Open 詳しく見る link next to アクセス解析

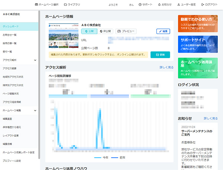coord(166,67)
